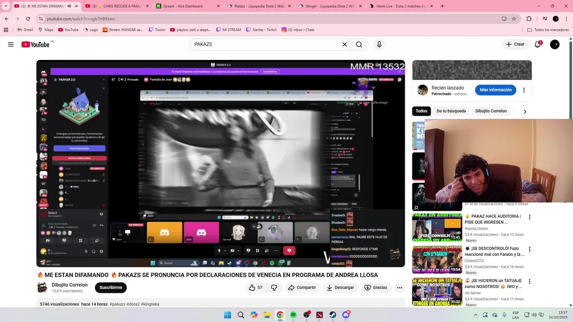The height and width of the screenshot is (322, 573).
Task: Open File Explorer from the taskbar
Action: tap(267, 315)
